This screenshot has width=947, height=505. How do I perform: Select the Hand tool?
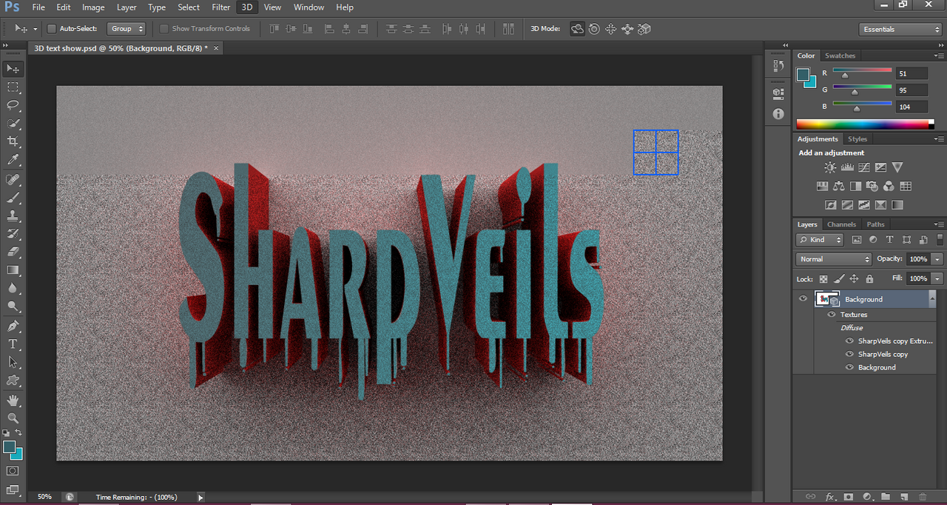(13, 400)
